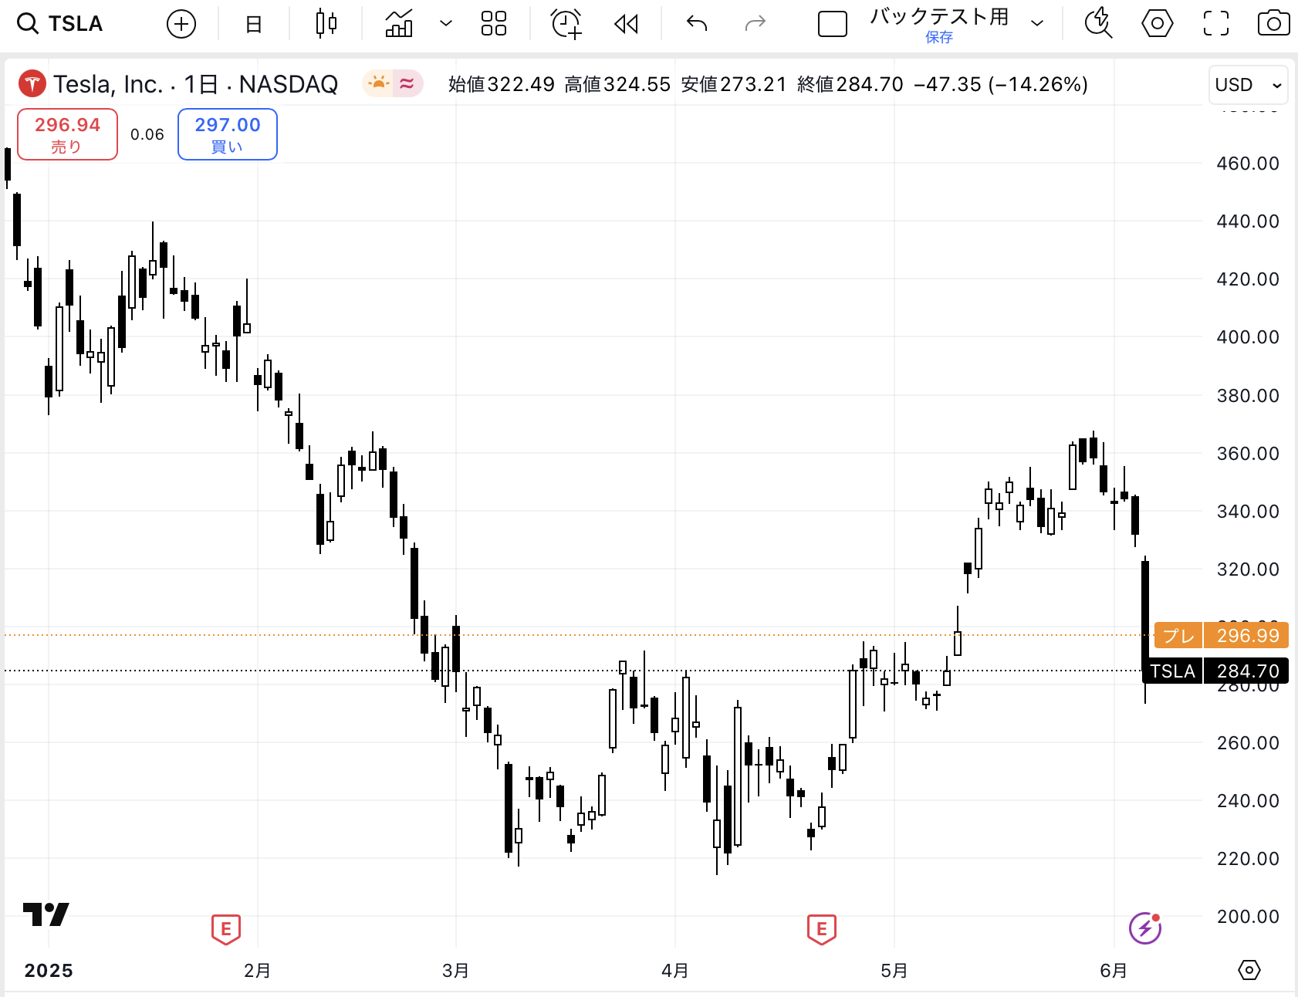This screenshot has width=1298, height=997.
Task: Click the 安値273.21 low value
Action: coord(734,84)
